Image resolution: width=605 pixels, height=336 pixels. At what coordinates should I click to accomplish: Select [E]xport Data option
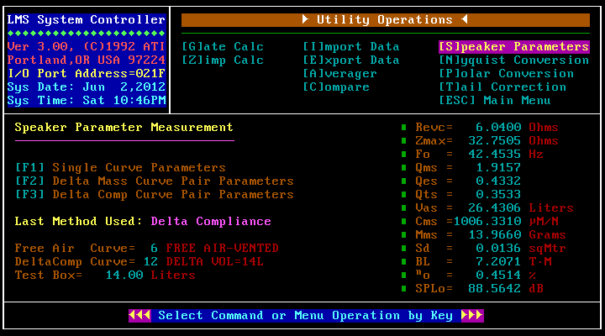tap(350, 60)
